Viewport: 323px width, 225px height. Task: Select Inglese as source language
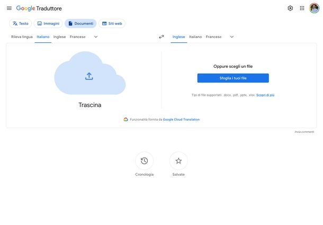coord(59,37)
